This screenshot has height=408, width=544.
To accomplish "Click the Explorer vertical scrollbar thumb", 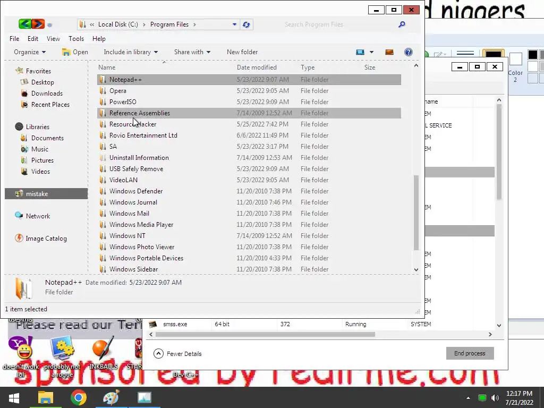I will click(416, 212).
